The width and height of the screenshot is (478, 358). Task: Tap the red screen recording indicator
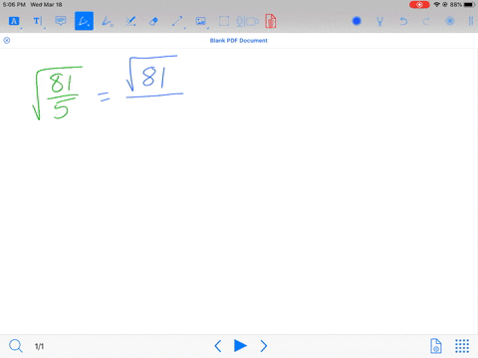pyautogui.click(x=419, y=5)
